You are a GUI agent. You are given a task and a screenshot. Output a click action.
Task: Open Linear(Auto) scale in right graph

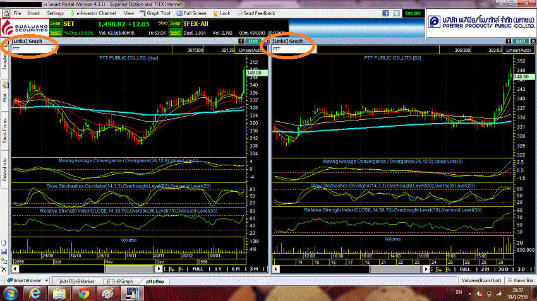pos(519,50)
